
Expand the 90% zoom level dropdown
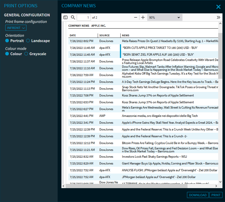[x=165, y=17]
